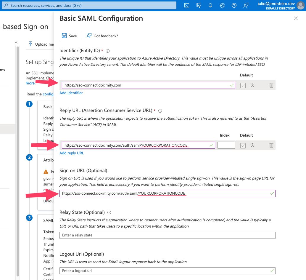Click the more. link in the background page
306x280 pixels.
click(x=31, y=83)
